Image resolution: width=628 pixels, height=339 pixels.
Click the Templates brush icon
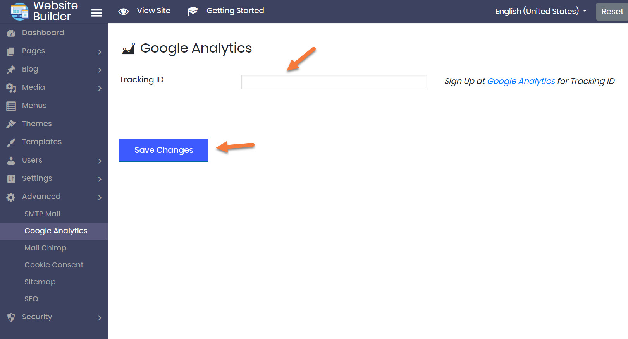click(11, 142)
